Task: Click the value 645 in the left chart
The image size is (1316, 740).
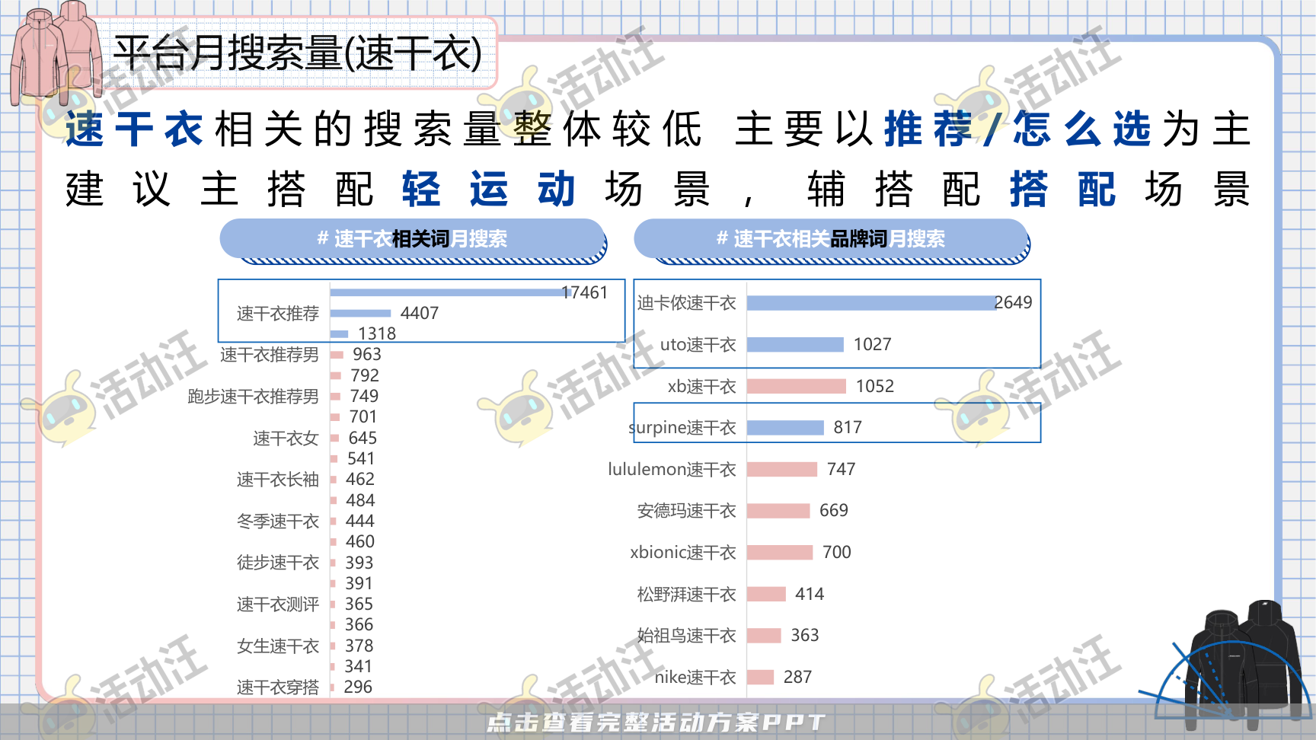Action: point(363,439)
